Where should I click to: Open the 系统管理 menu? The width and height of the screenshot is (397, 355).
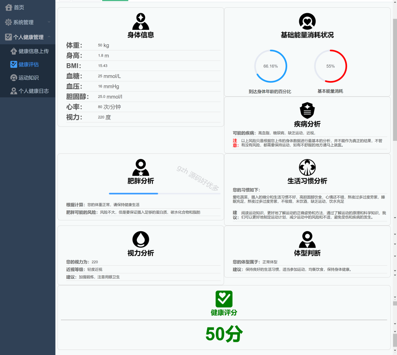click(28, 22)
